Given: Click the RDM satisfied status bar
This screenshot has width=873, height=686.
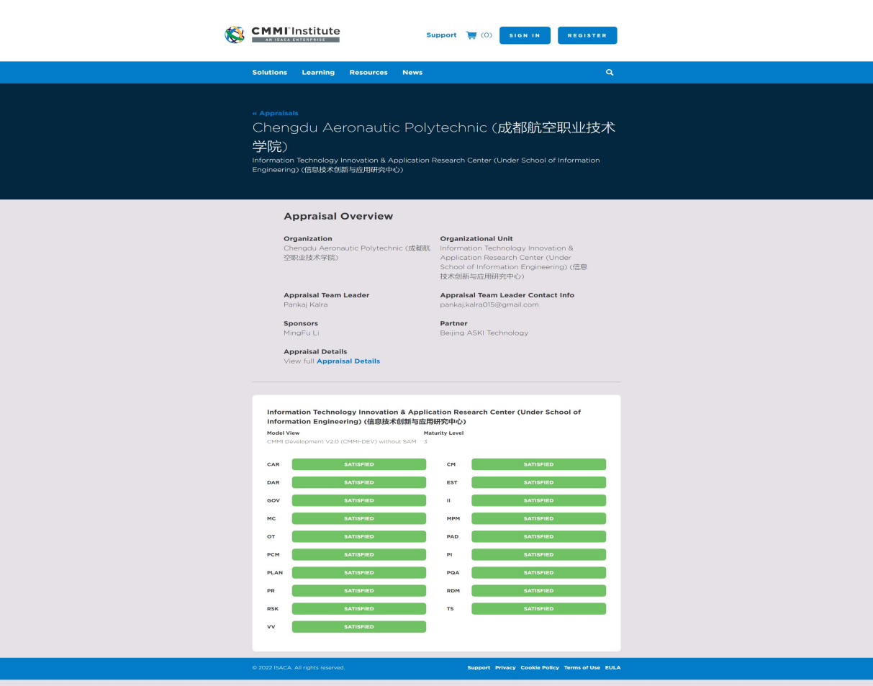Looking at the screenshot, I should [538, 590].
